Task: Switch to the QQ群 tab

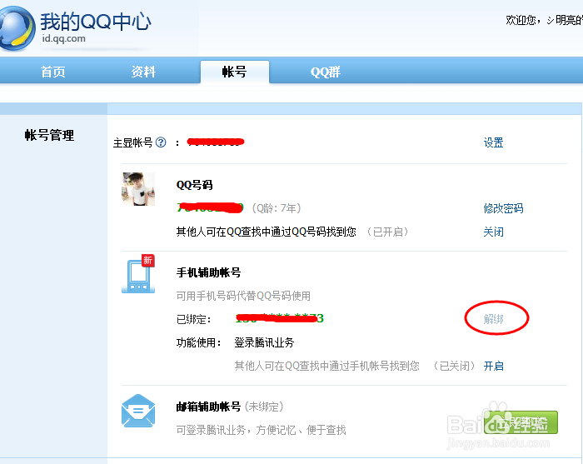Action: point(326,72)
